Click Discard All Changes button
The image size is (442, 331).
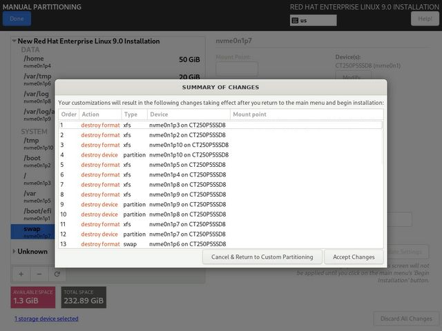[406, 319]
